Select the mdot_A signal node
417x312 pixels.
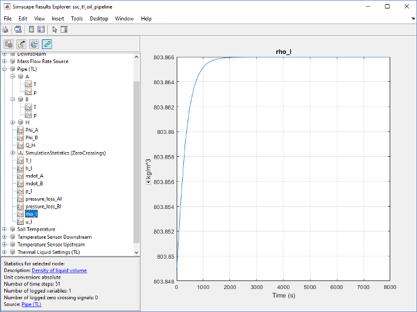(x=35, y=176)
